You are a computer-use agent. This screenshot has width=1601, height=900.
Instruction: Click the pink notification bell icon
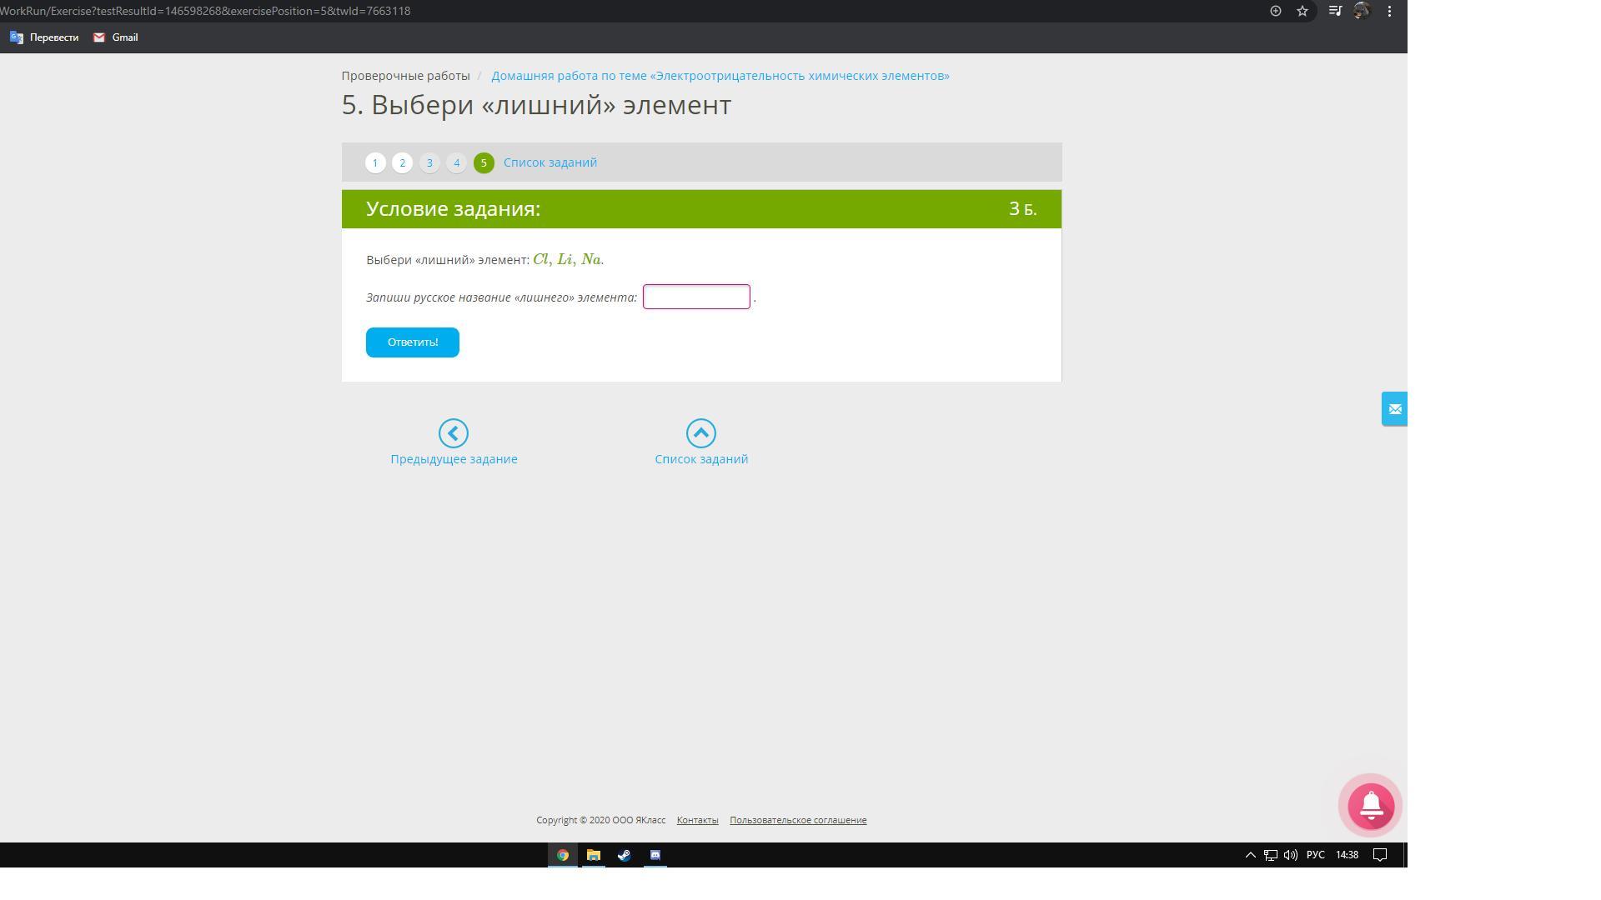coord(1371,806)
